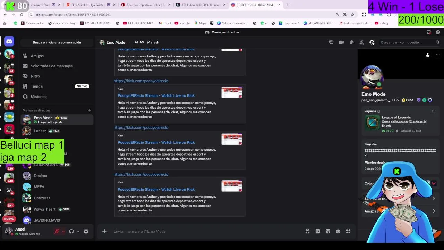This screenshot has height=250, width=444.
Task: Open the server with 23 notifications
Action: coord(9,67)
